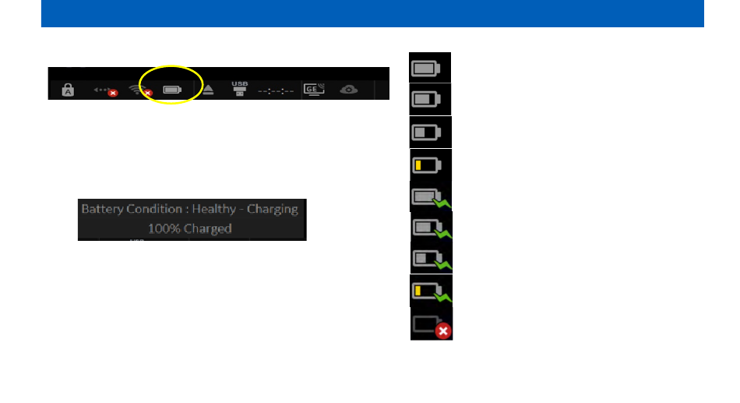
Task: Select the three-quarter battery icon
Action: click(x=430, y=99)
